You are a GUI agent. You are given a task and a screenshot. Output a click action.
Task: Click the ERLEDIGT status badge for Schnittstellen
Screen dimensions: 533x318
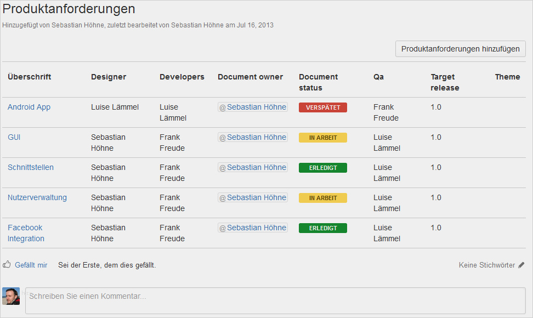(x=322, y=167)
